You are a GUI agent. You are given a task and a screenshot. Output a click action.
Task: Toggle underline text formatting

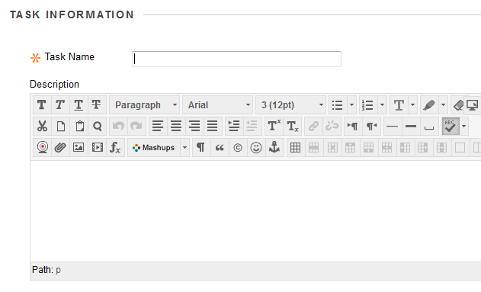(79, 105)
